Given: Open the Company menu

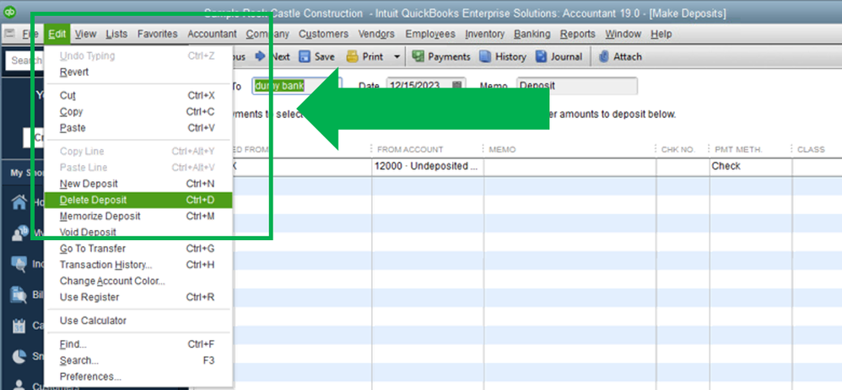Looking at the screenshot, I should point(267,34).
